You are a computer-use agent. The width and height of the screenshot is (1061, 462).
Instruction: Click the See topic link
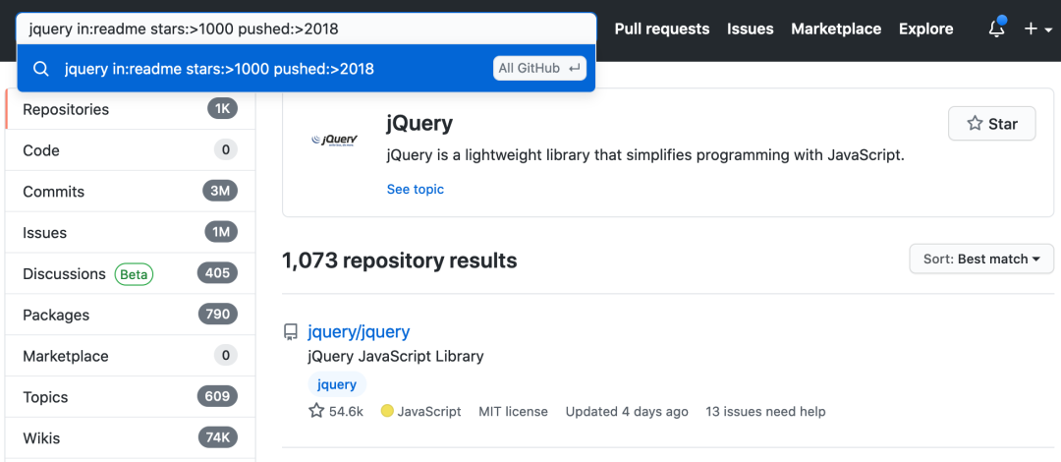416,189
